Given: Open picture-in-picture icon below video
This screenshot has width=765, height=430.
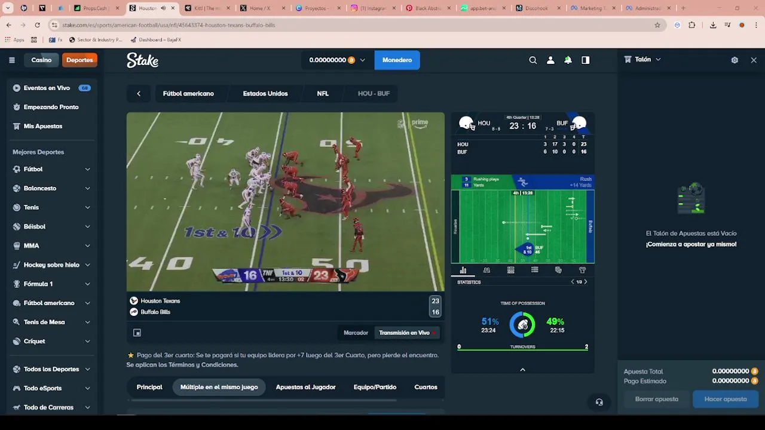Looking at the screenshot, I should click(x=137, y=333).
